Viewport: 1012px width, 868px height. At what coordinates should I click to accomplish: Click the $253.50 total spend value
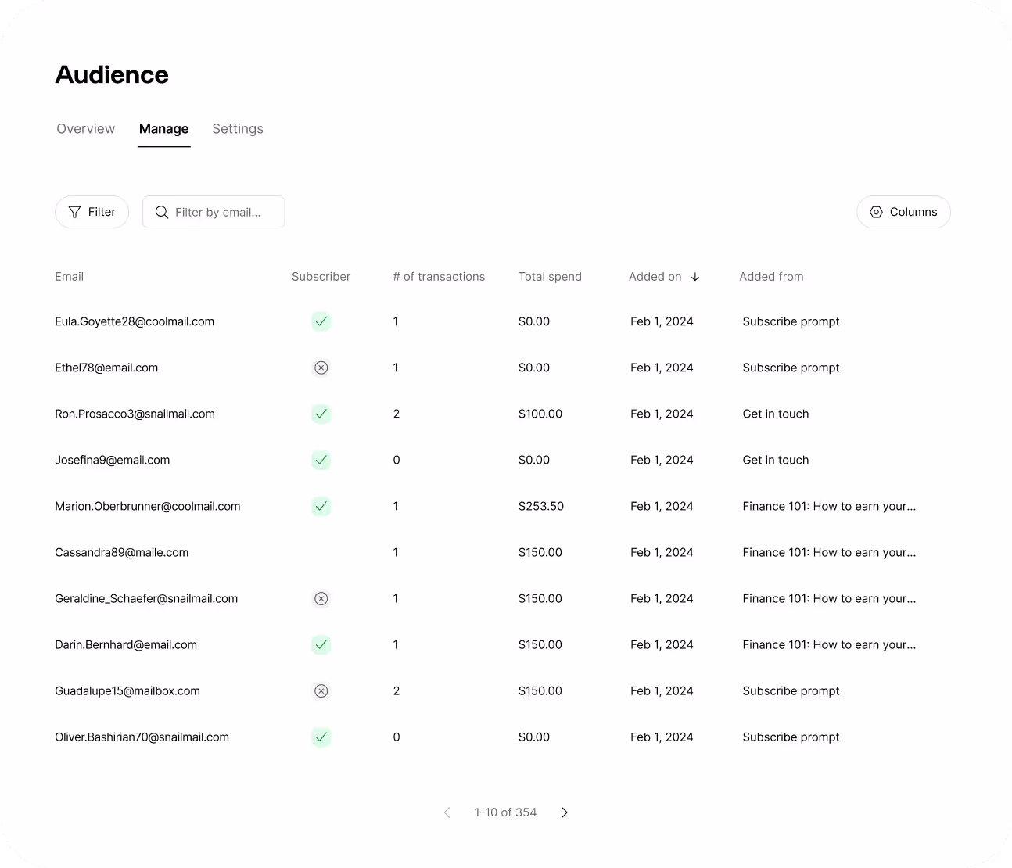click(x=541, y=506)
